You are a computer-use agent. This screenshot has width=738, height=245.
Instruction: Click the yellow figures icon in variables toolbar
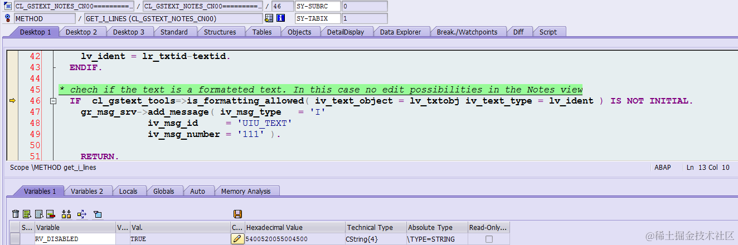point(66,214)
